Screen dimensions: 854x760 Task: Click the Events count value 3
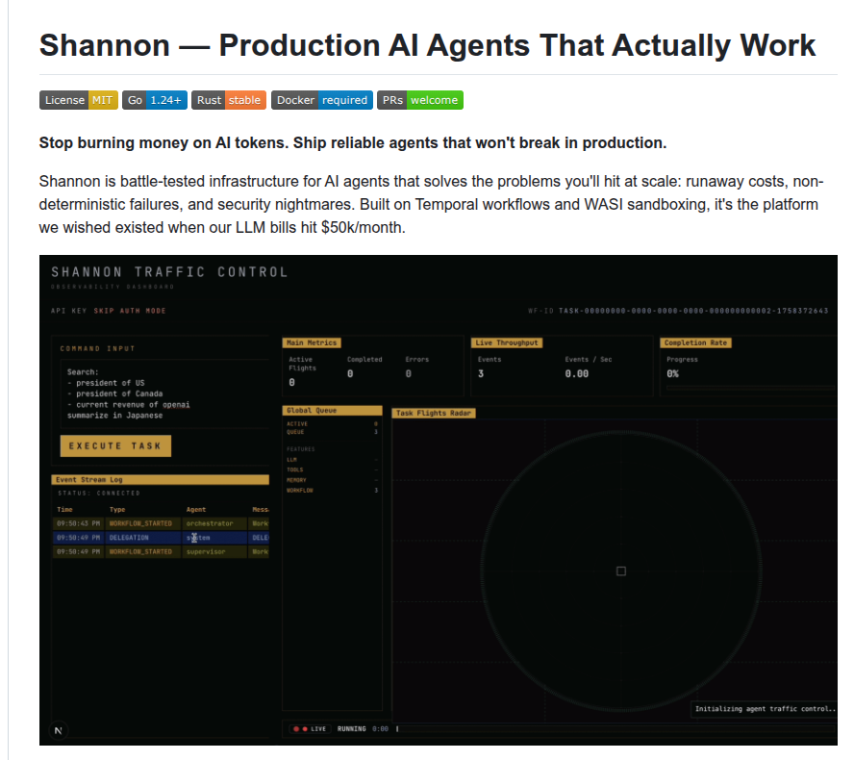[481, 373]
